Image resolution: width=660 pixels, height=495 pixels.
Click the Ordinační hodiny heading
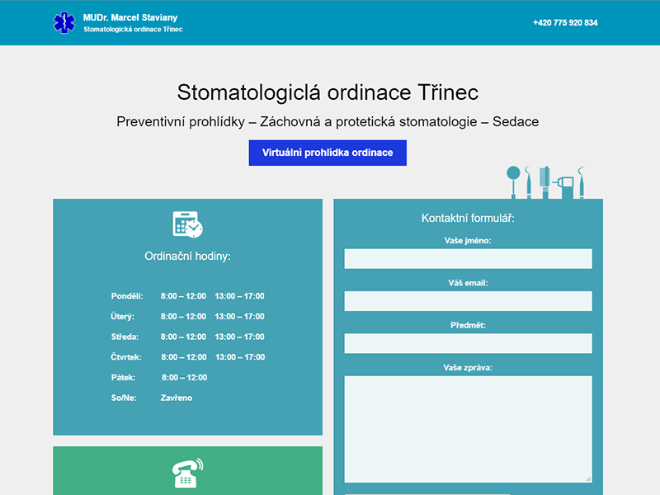click(188, 257)
